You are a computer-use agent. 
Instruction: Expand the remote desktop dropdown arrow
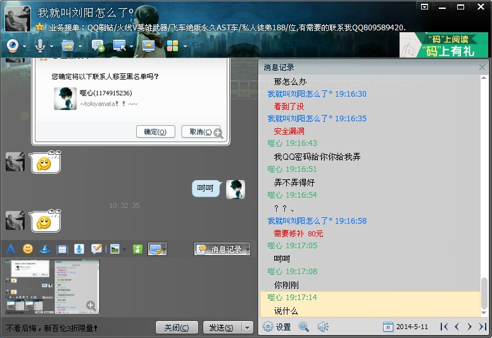(x=131, y=46)
